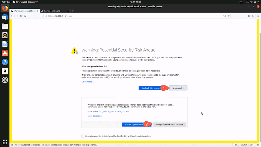This screenshot has height=147, width=261.
Task: Click the lower Go Back (Recommended) button
Action: [x=137, y=124]
